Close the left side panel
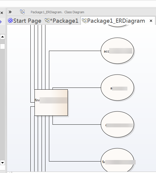Viewport: 156px width, 173px height. click(x=2, y=13)
